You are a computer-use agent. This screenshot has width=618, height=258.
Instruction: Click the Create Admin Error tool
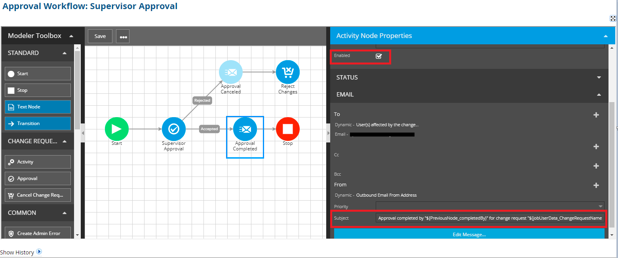click(37, 233)
